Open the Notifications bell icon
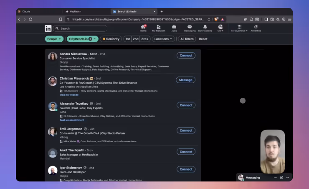 pos(205,28)
